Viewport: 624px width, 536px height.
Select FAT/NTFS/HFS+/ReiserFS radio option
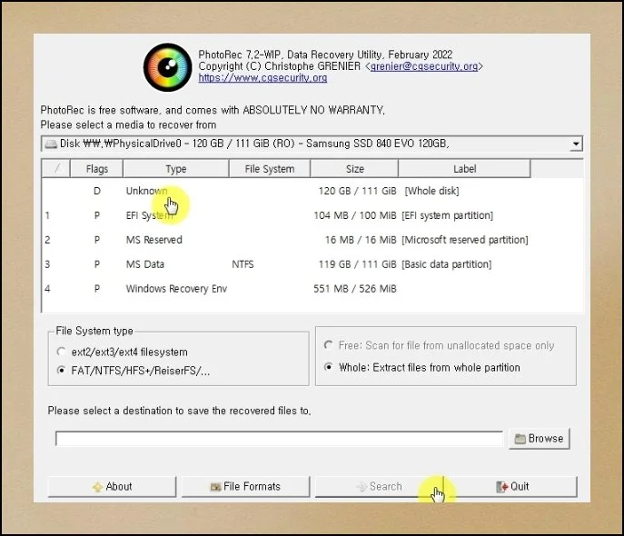click(x=61, y=371)
